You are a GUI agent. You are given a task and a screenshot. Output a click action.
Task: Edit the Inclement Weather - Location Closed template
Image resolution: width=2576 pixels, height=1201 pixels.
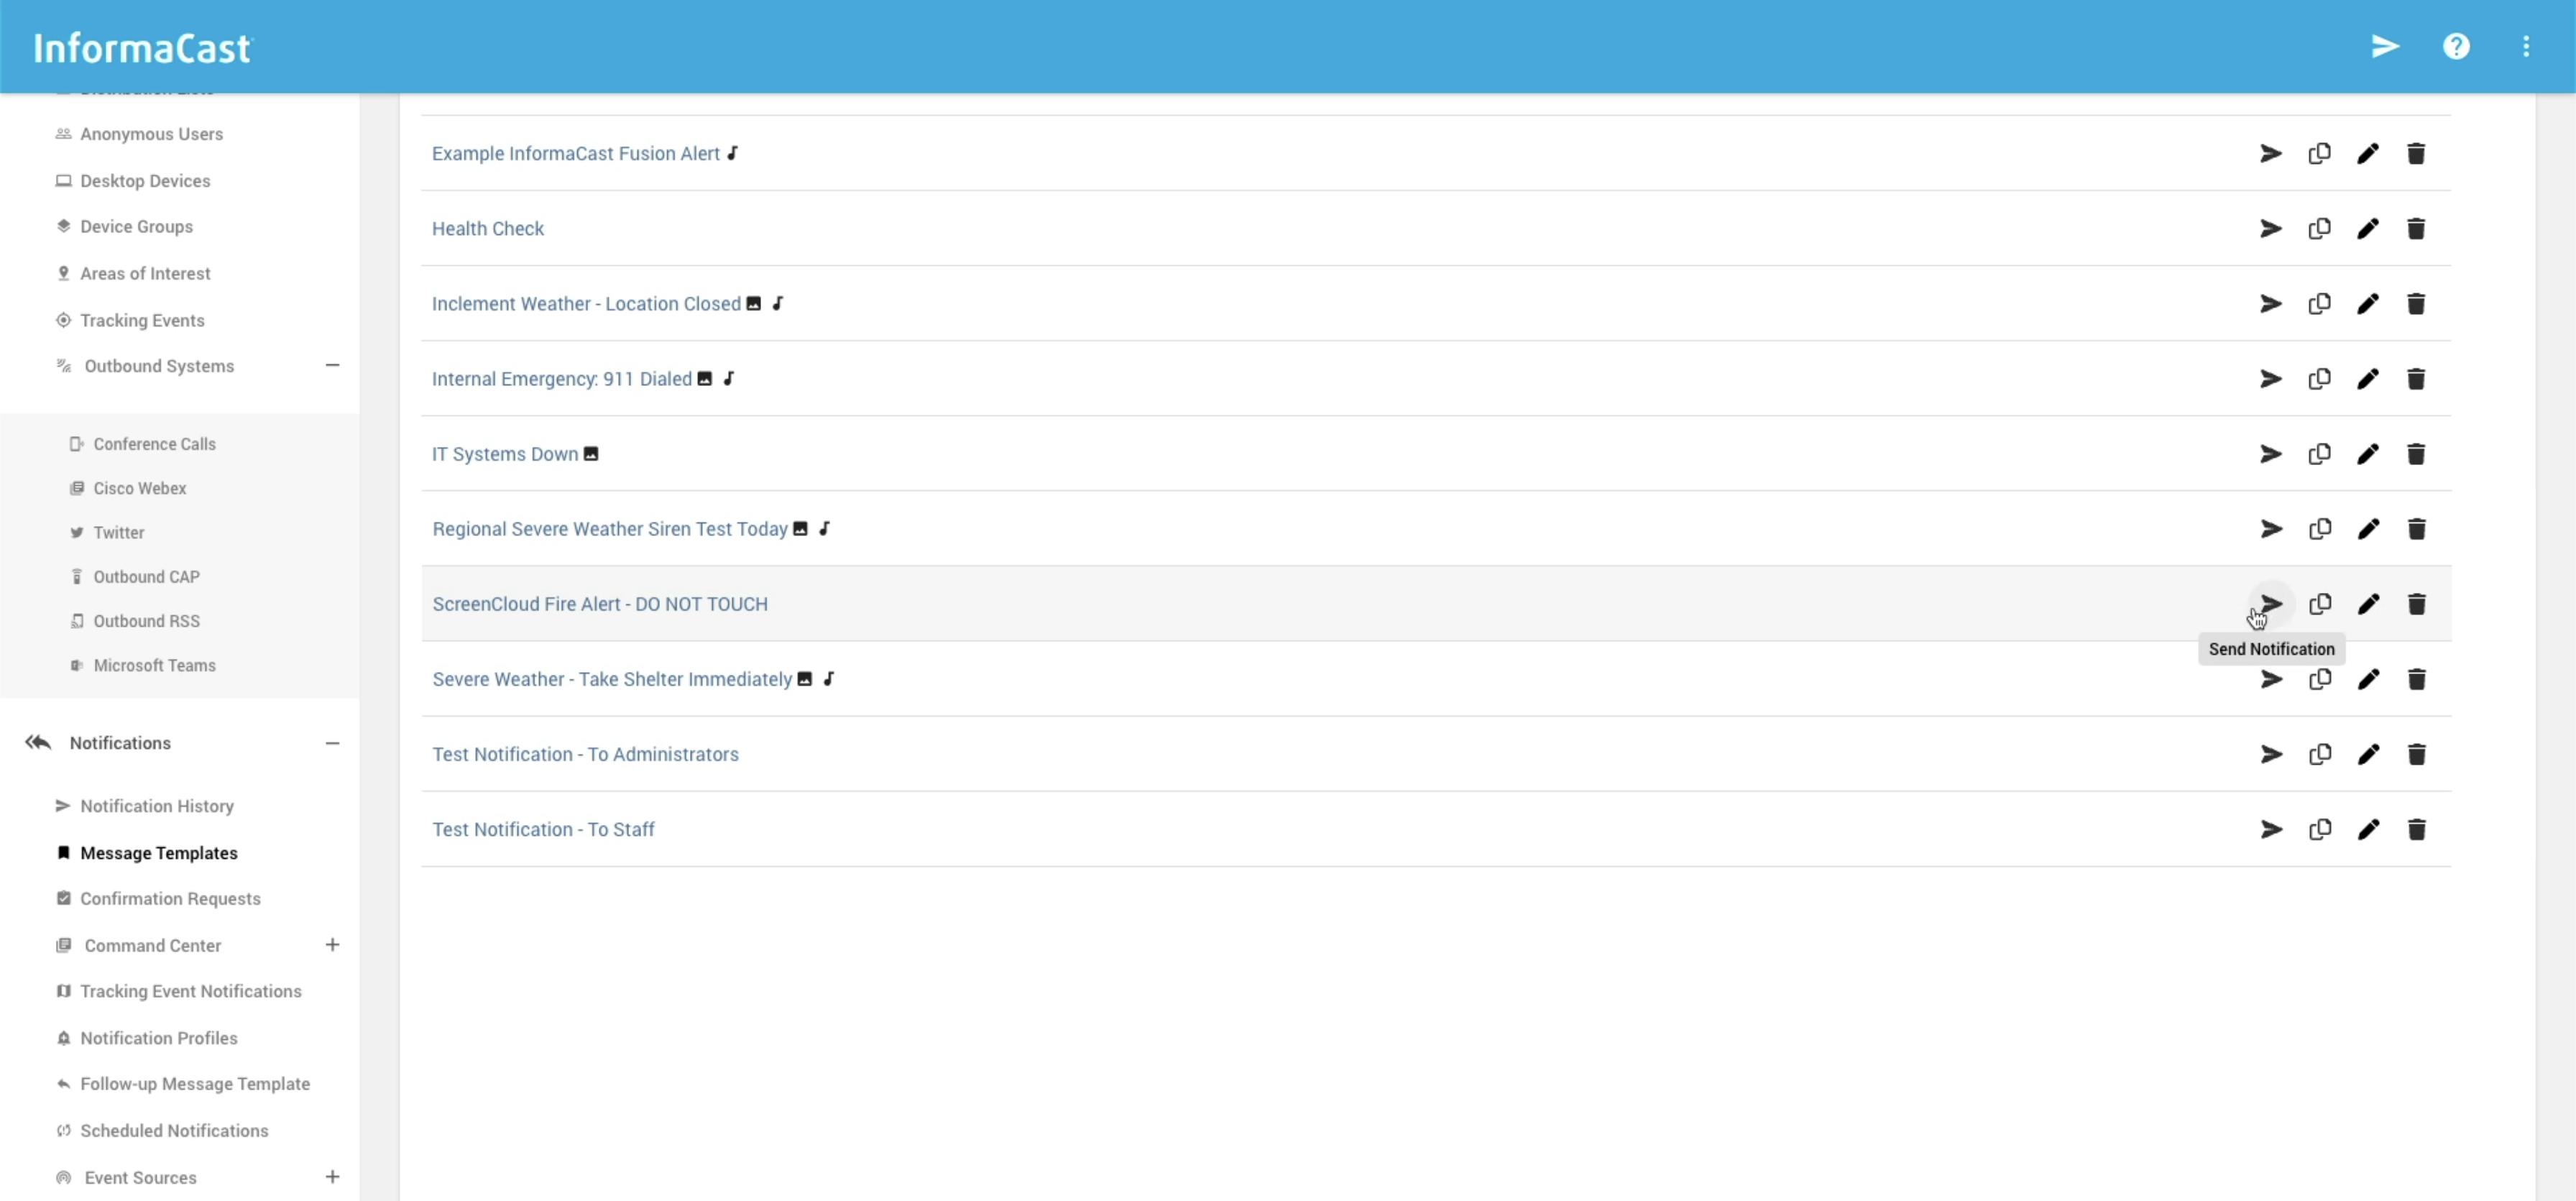2367,304
